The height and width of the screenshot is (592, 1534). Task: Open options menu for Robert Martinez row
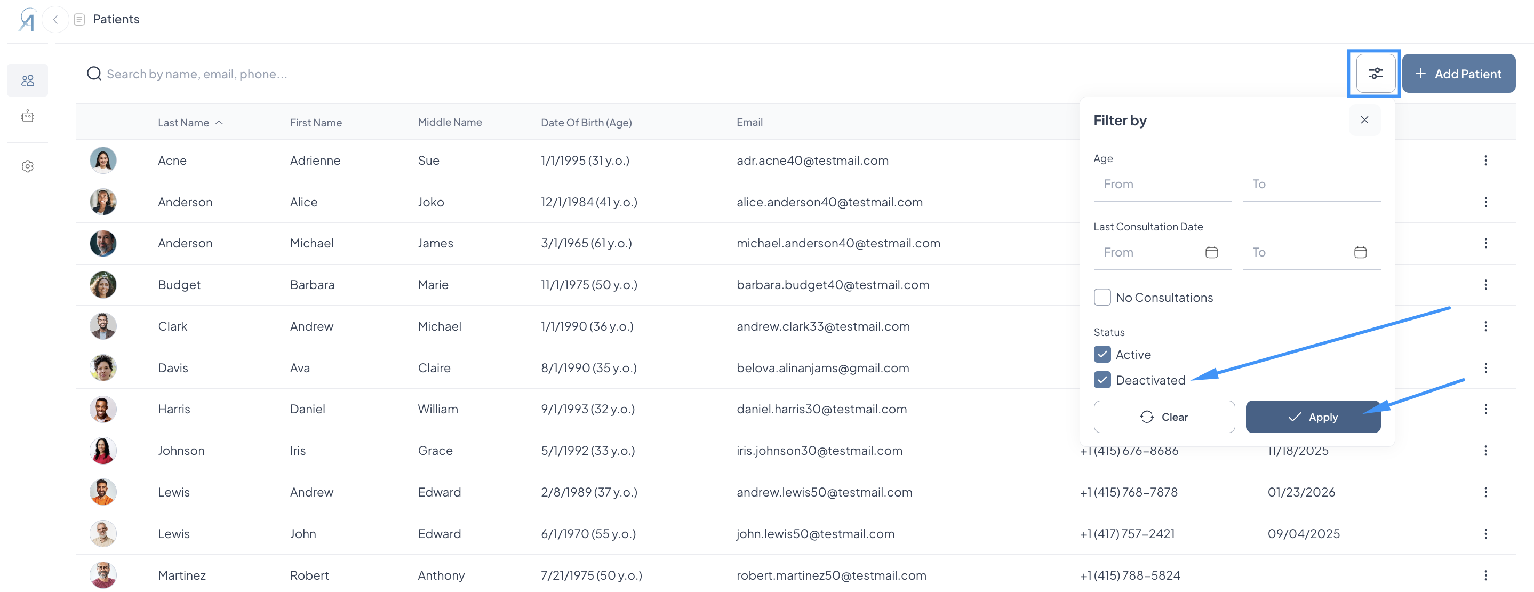click(x=1485, y=575)
